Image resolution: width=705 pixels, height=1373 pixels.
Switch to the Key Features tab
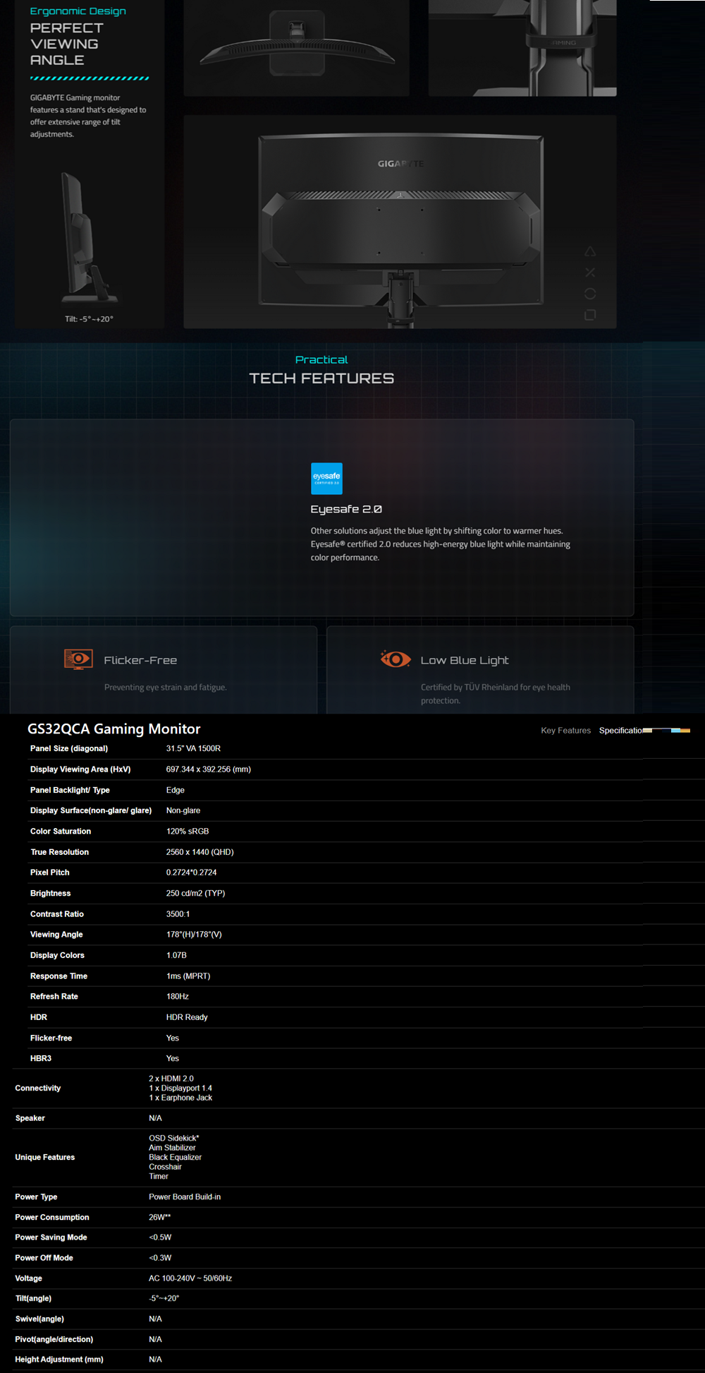click(x=565, y=731)
